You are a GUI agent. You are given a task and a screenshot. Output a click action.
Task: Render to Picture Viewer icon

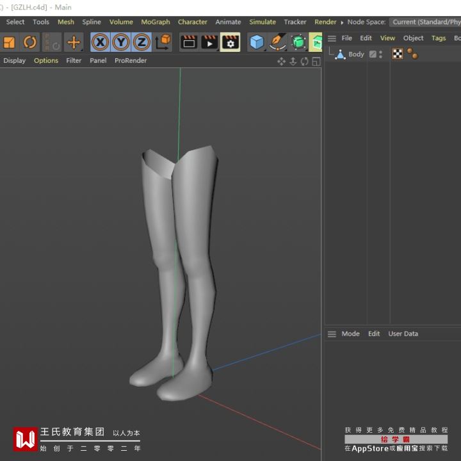209,42
